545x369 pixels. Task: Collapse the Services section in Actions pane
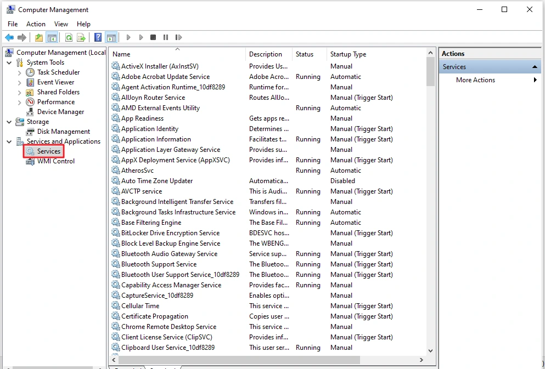click(535, 67)
